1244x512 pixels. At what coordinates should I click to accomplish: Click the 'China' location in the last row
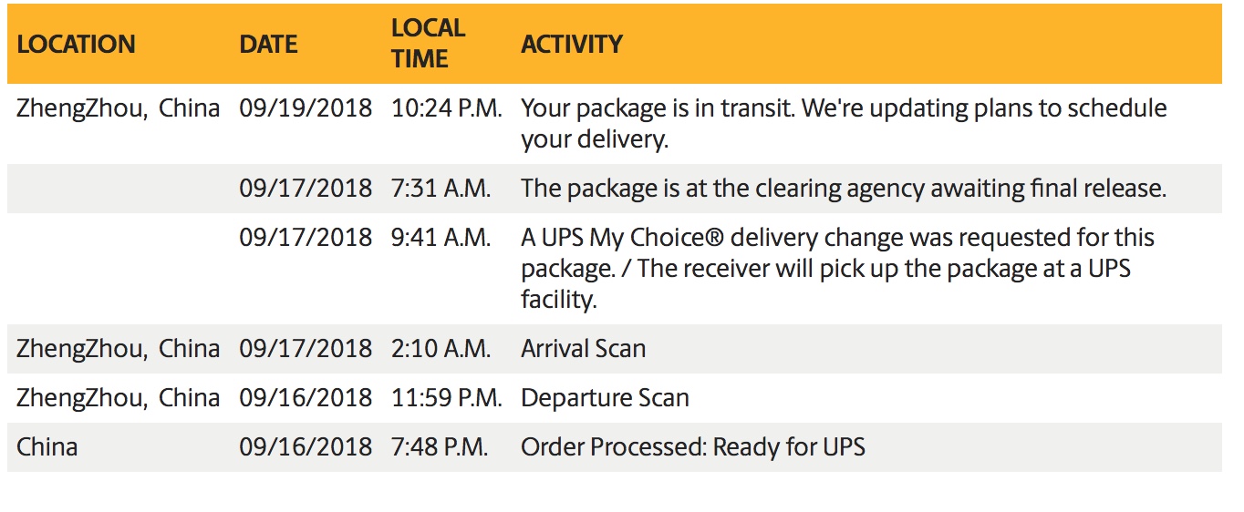coord(47,447)
